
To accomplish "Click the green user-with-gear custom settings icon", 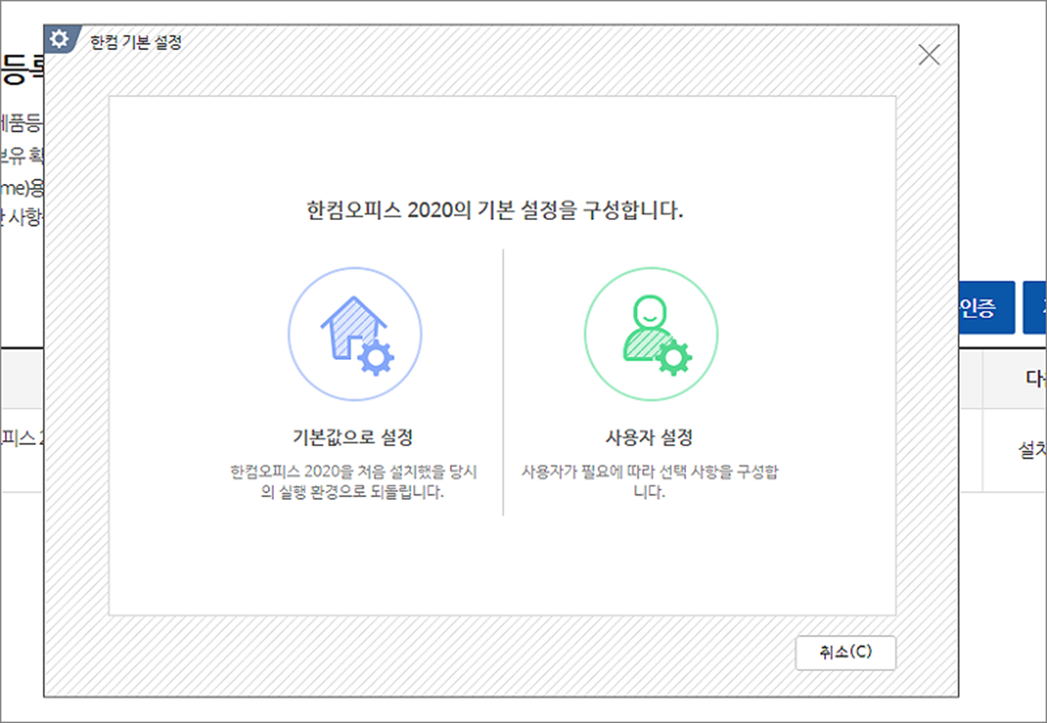I will pyautogui.click(x=651, y=336).
